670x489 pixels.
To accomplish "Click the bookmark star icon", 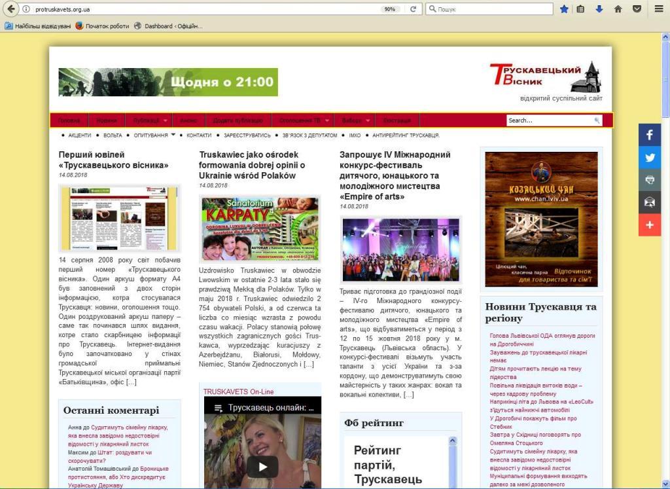I will coord(564,9).
